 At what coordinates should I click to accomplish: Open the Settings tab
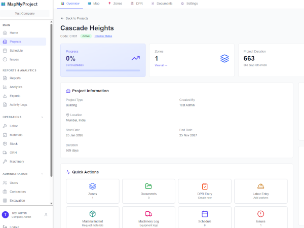coord(189,4)
